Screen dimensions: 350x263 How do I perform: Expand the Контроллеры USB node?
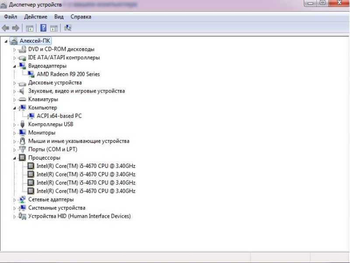[x=14, y=125]
